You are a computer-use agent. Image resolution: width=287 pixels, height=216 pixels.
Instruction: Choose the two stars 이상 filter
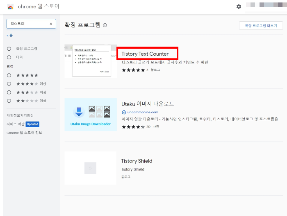9,101
